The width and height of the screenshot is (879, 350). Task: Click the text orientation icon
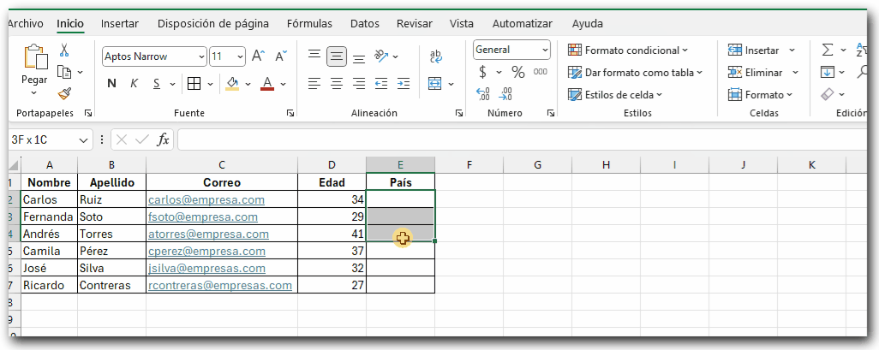point(382,56)
